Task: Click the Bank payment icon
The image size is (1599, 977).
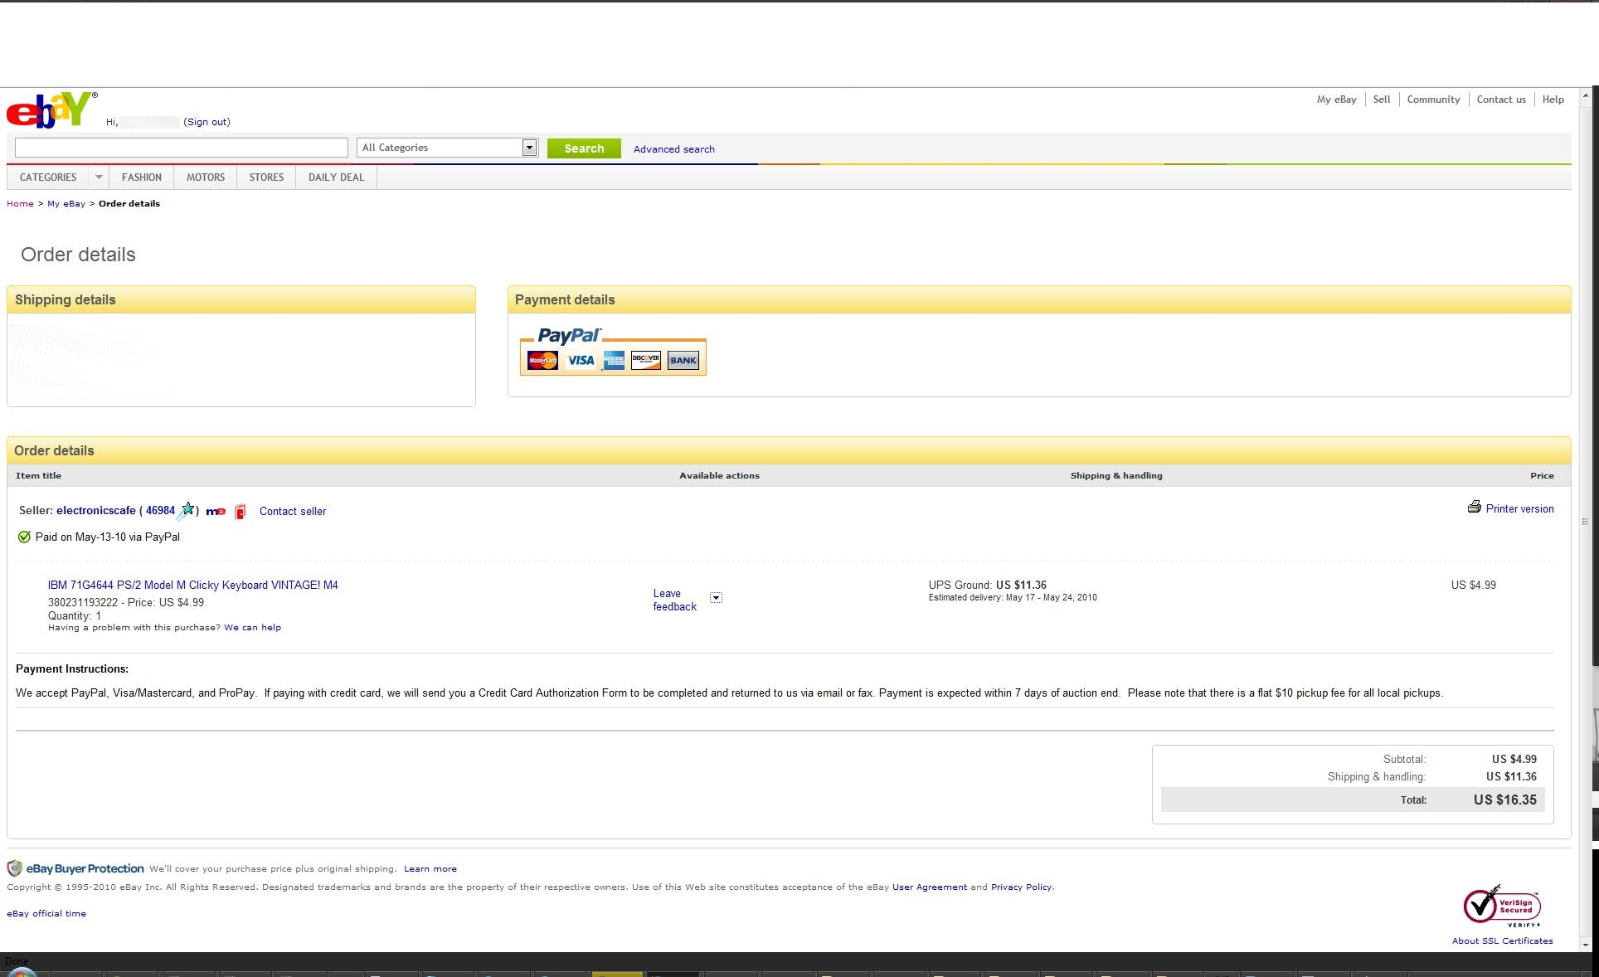Action: pyautogui.click(x=683, y=360)
